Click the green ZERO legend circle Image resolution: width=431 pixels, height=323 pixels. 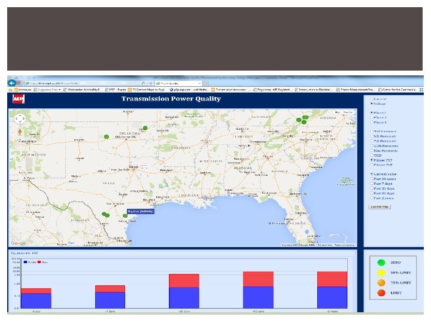(x=381, y=263)
